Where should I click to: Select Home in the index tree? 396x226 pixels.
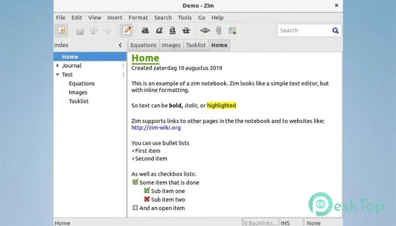[x=90, y=56]
